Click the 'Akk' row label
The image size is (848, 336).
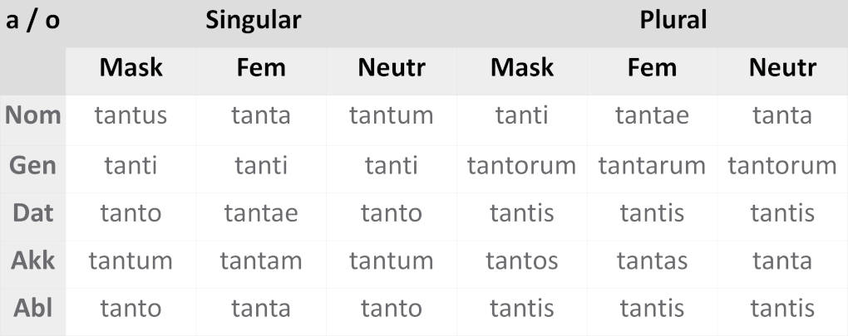click(33, 261)
